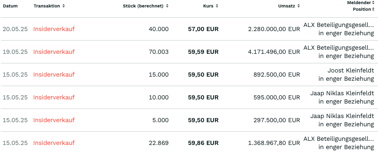Sort table by Transaktion column arrows
Image resolution: width=378 pixels, height=152 pixels.
click(63, 6)
